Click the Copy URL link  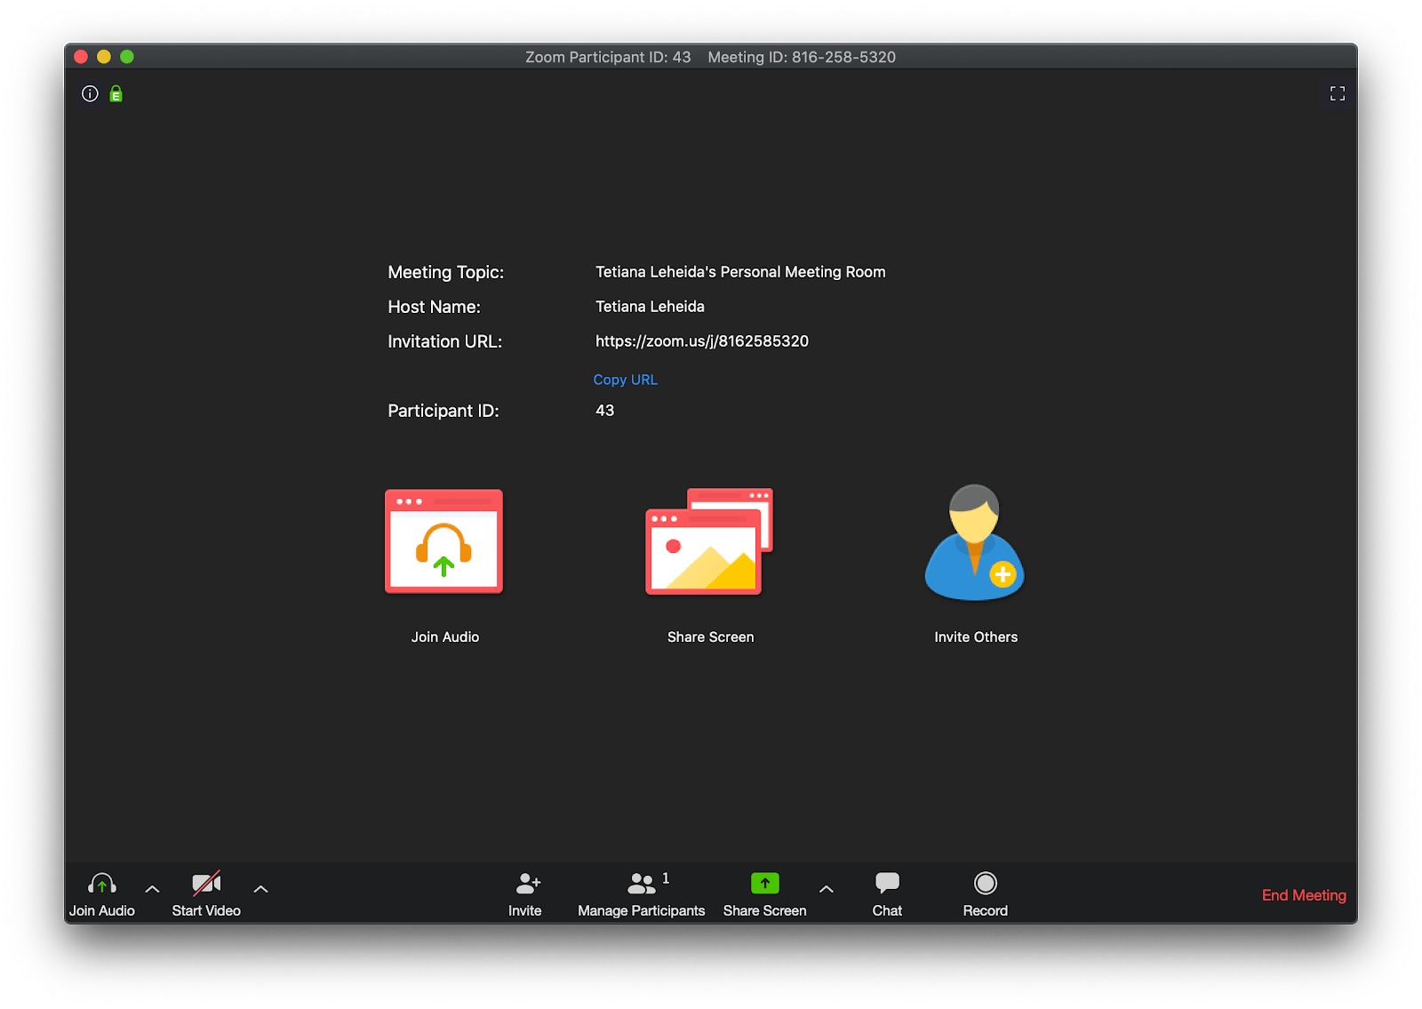[626, 380]
